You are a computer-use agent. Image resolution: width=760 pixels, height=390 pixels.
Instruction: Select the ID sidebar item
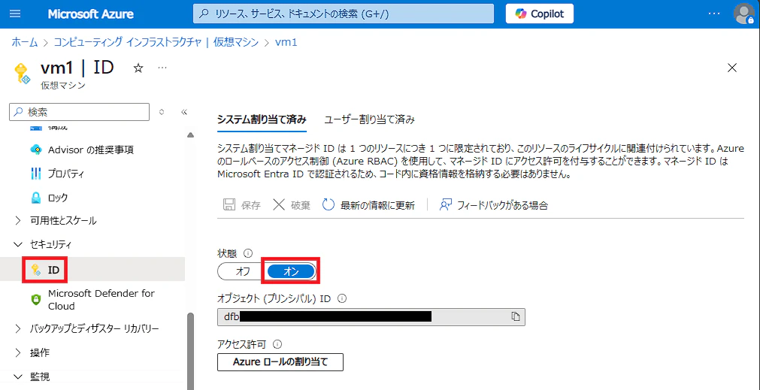coord(92,269)
